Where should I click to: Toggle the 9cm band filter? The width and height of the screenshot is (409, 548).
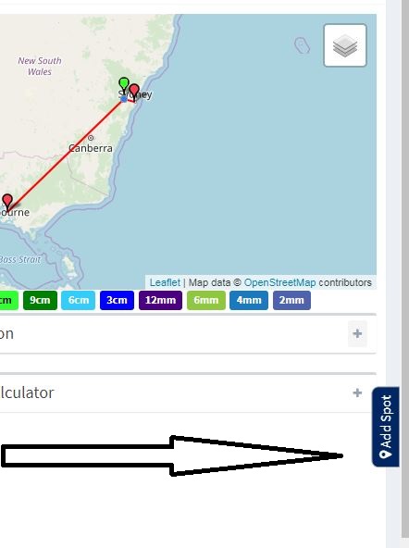coord(40,300)
